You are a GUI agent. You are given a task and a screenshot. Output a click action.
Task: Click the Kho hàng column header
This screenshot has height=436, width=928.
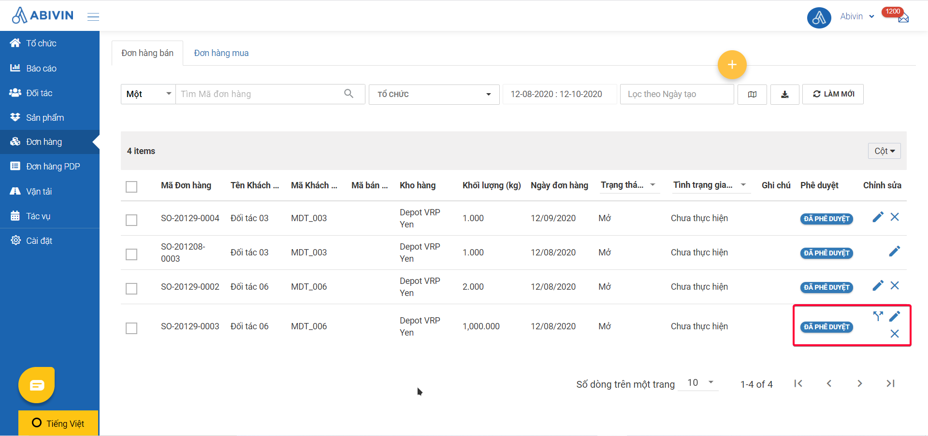418,185
